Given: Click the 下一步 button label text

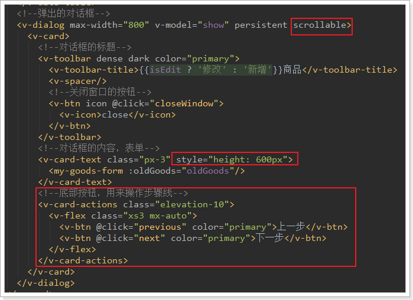Looking at the screenshot, I should click(x=269, y=238).
